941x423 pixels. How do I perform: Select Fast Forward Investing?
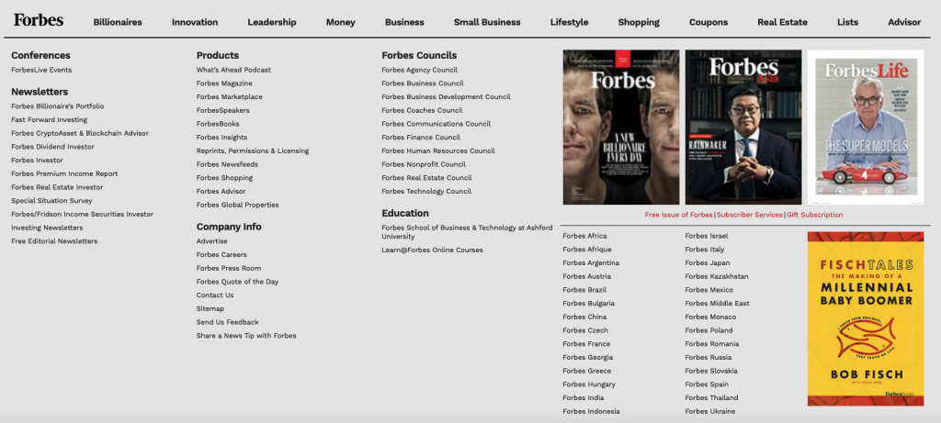[x=50, y=120]
